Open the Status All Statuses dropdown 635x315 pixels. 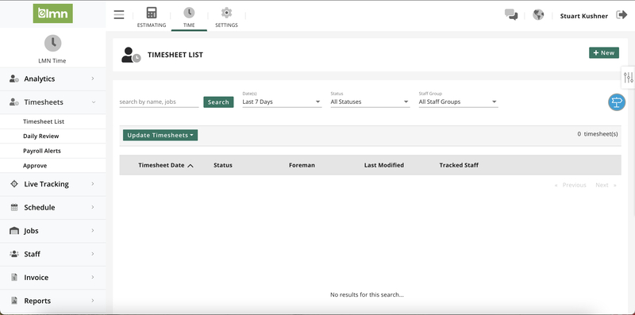coord(370,102)
